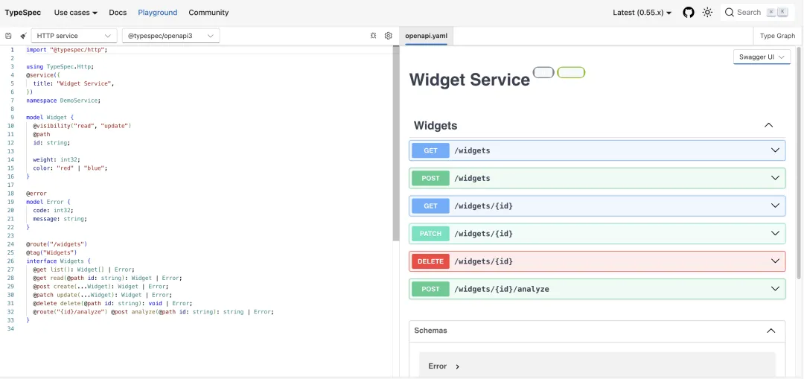Switch to the Type Graph tab
Image resolution: width=804 pixels, height=379 pixels.
777,36
